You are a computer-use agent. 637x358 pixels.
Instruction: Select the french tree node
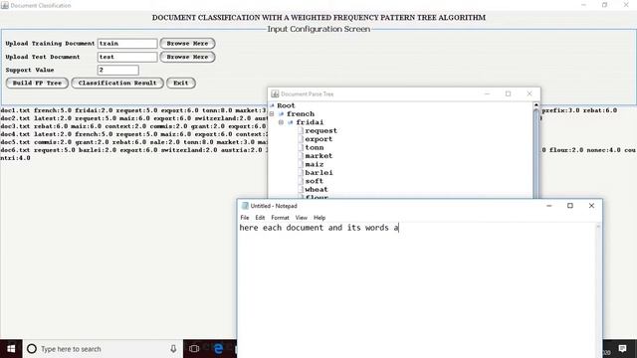point(301,114)
